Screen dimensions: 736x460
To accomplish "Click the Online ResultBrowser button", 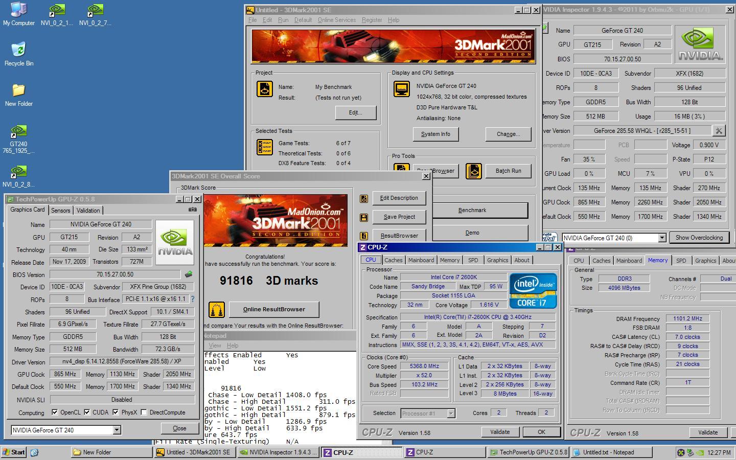I will point(274,309).
